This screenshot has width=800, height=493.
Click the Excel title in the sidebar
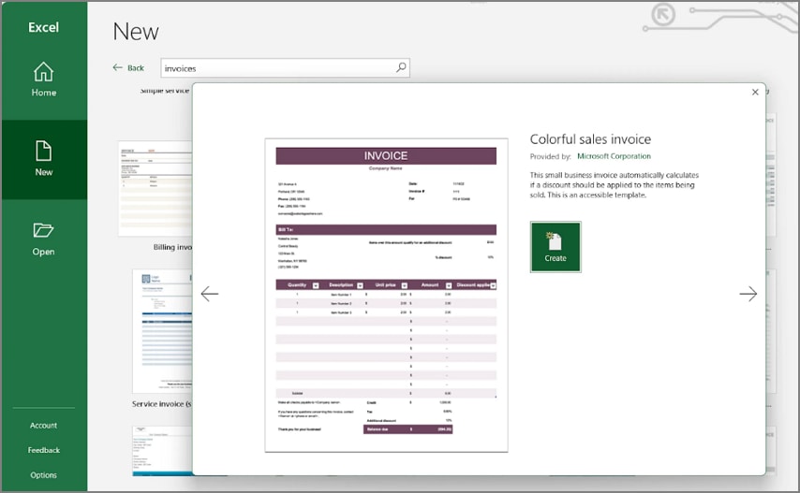point(43,27)
